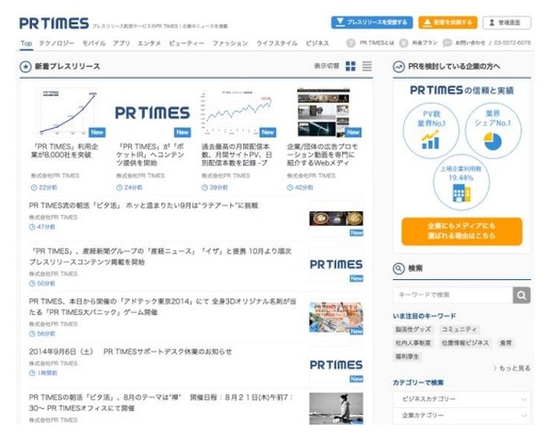
Task: Click the trend icon beside PRを検討している企業の方へ
Action: pyautogui.click(x=399, y=67)
